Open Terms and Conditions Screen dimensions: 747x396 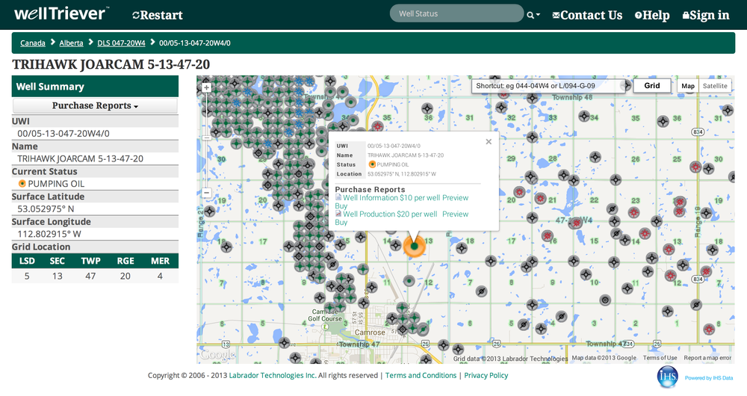[421, 376]
